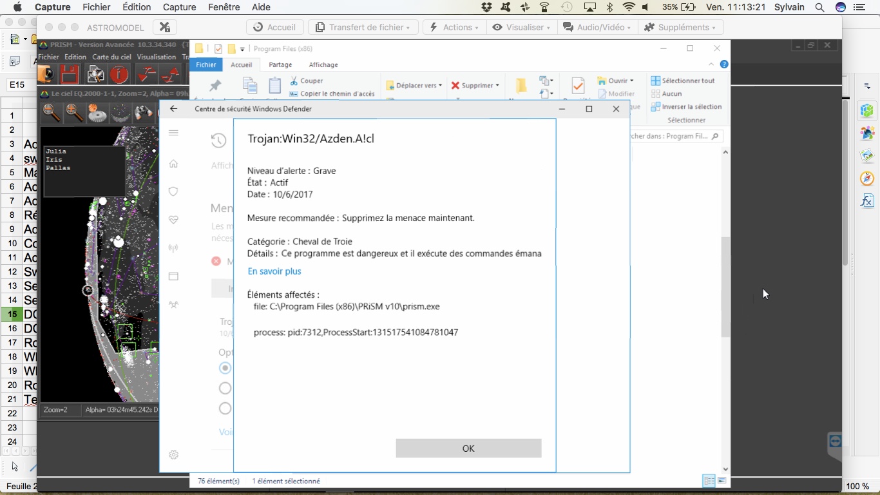Click the PRISM save floppy disk icon

click(70, 75)
